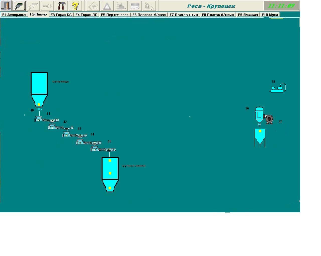Click the alarm warning triangle icon
This screenshot has height=256, width=321.
coord(107,6)
